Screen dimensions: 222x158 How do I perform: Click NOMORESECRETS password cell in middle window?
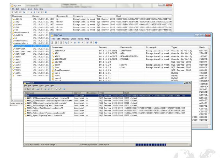(x=129, y=56)
